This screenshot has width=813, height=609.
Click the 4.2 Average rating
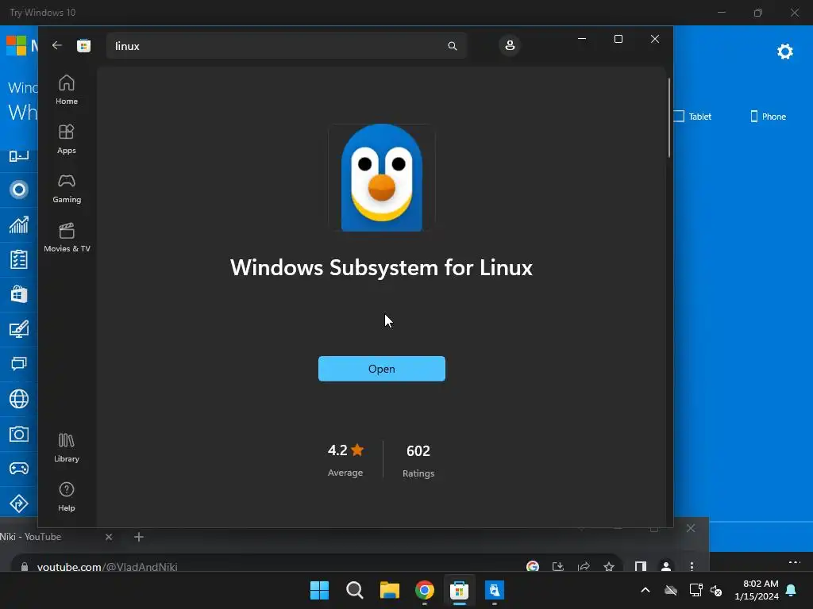click(345, 460)
